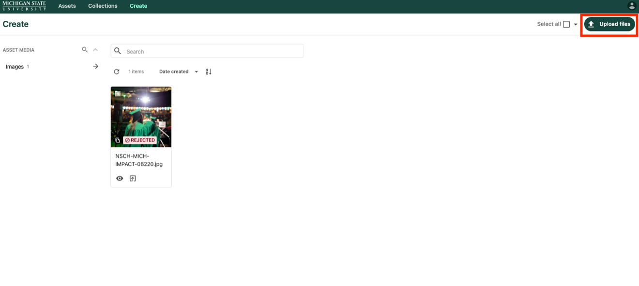Refresh the items list
This screenshot has width=639, height=286.
click(117, 71)
